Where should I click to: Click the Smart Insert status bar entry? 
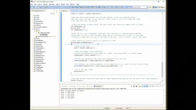tap(119, 108)
